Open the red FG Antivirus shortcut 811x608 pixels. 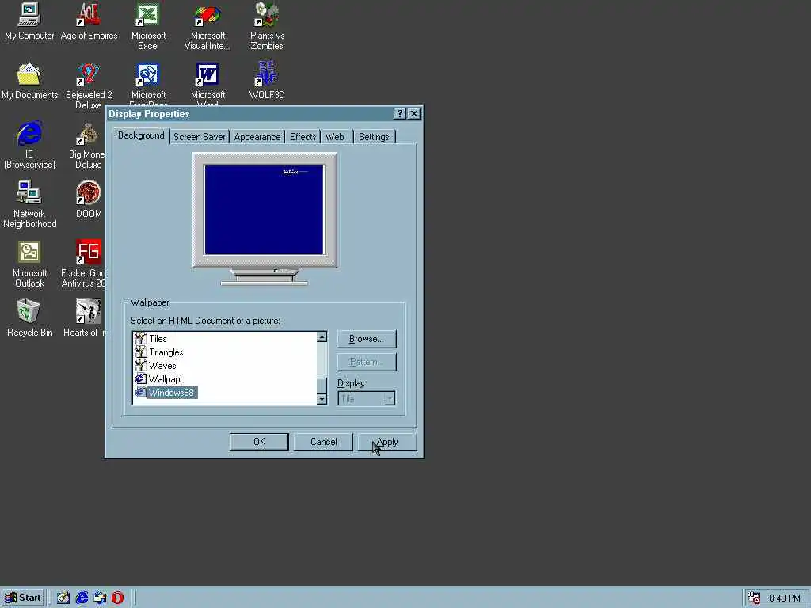point(83,264)
